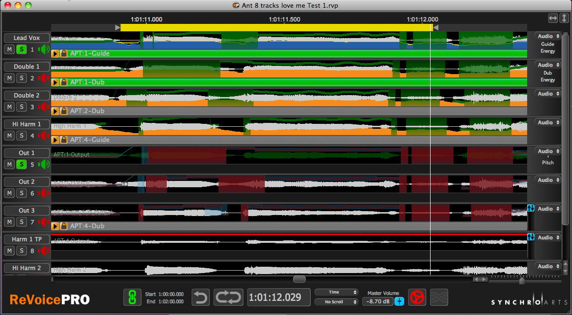572x315 pixels.
Task: Open the No Scroll mode dropdown
Action: point(336,302)
